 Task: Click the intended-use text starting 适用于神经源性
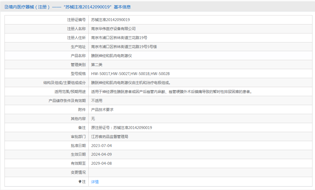(x=172, y=92)
